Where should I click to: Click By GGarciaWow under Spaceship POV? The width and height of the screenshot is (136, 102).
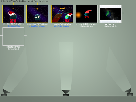[x=37, y=26]
